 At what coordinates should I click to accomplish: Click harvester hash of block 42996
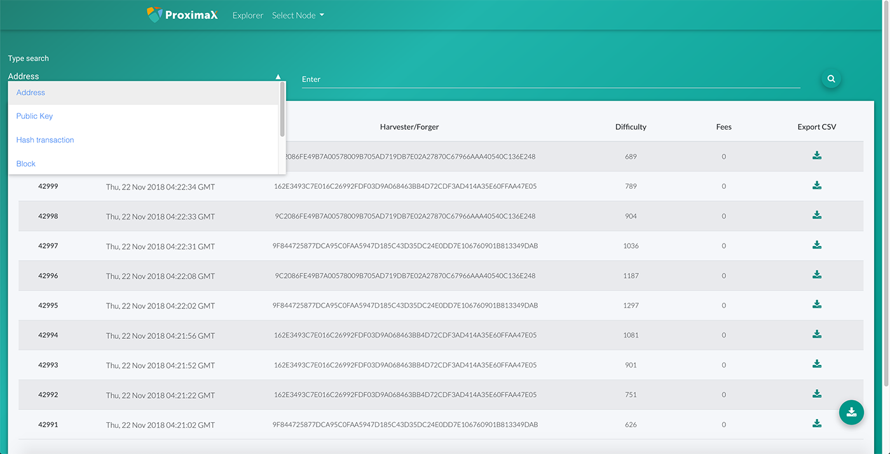(405, 276)
